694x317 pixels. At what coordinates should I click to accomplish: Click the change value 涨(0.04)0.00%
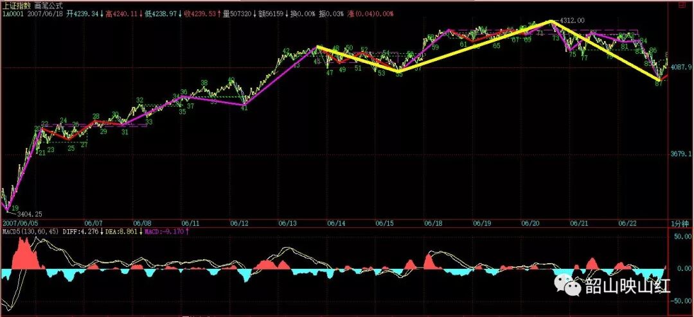coord(371,14)
